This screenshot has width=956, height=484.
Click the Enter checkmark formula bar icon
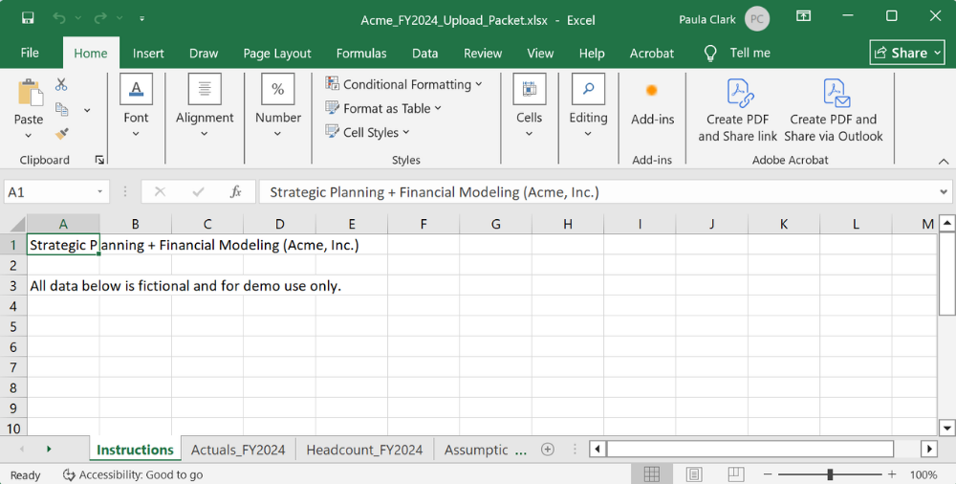click(x=198, y=192)
